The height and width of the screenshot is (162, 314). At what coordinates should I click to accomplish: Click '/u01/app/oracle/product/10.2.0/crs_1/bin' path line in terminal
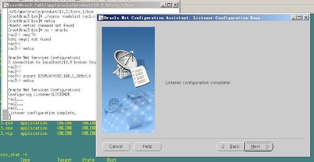(x=51, y=12)
